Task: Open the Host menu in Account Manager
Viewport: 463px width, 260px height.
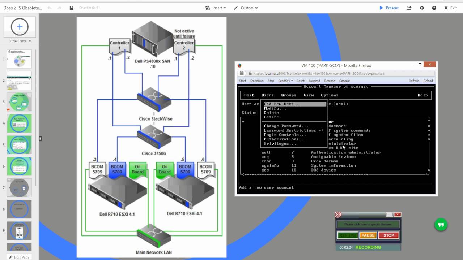Action: pos(249,95)
